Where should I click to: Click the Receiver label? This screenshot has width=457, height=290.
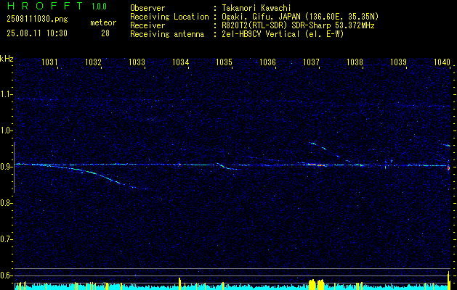(x=147, y=25)
